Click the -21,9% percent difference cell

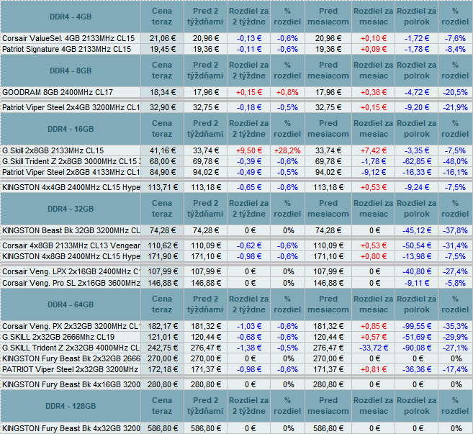(455, 108)
